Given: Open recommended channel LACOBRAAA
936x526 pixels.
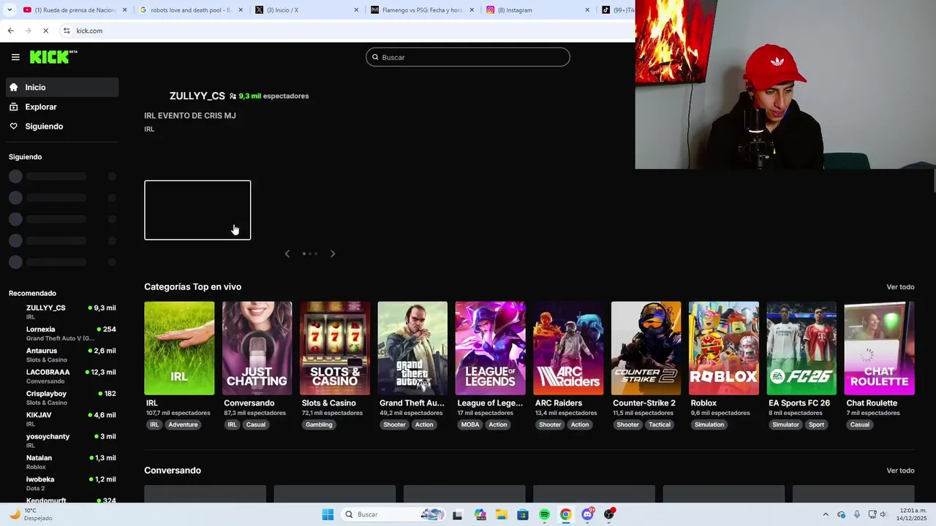Looking at the screenshot, I should click(62, 376).
